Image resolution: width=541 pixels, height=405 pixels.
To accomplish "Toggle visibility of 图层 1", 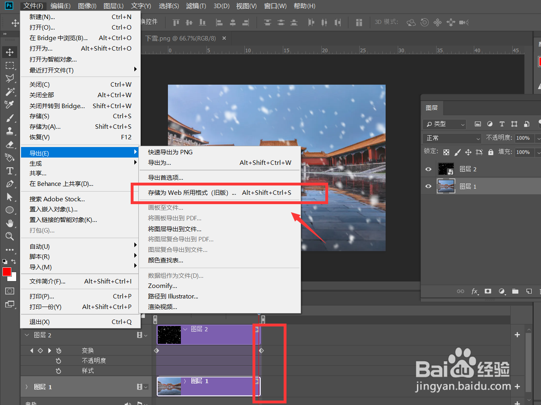I will pyautogui.click(x=428, y=186).
